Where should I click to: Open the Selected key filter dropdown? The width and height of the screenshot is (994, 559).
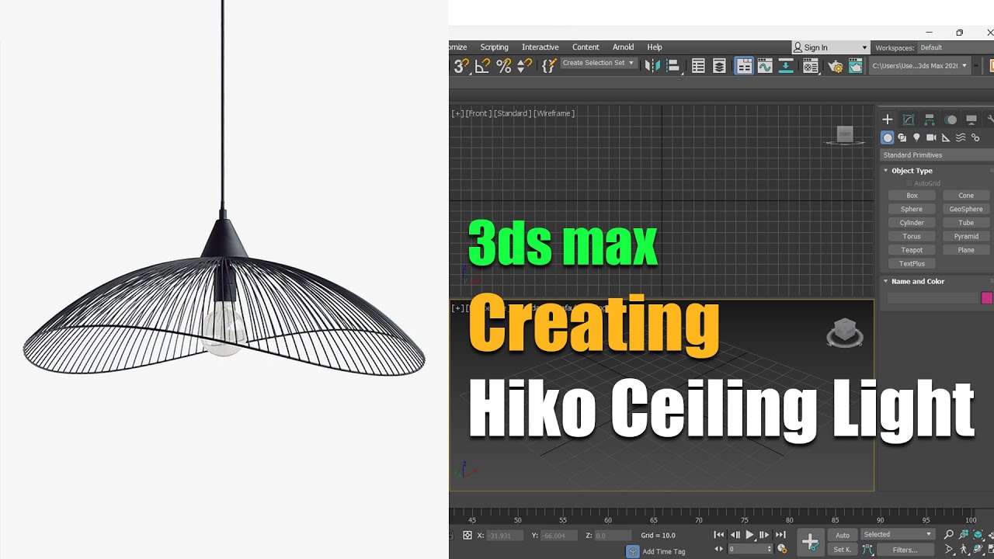897,534
